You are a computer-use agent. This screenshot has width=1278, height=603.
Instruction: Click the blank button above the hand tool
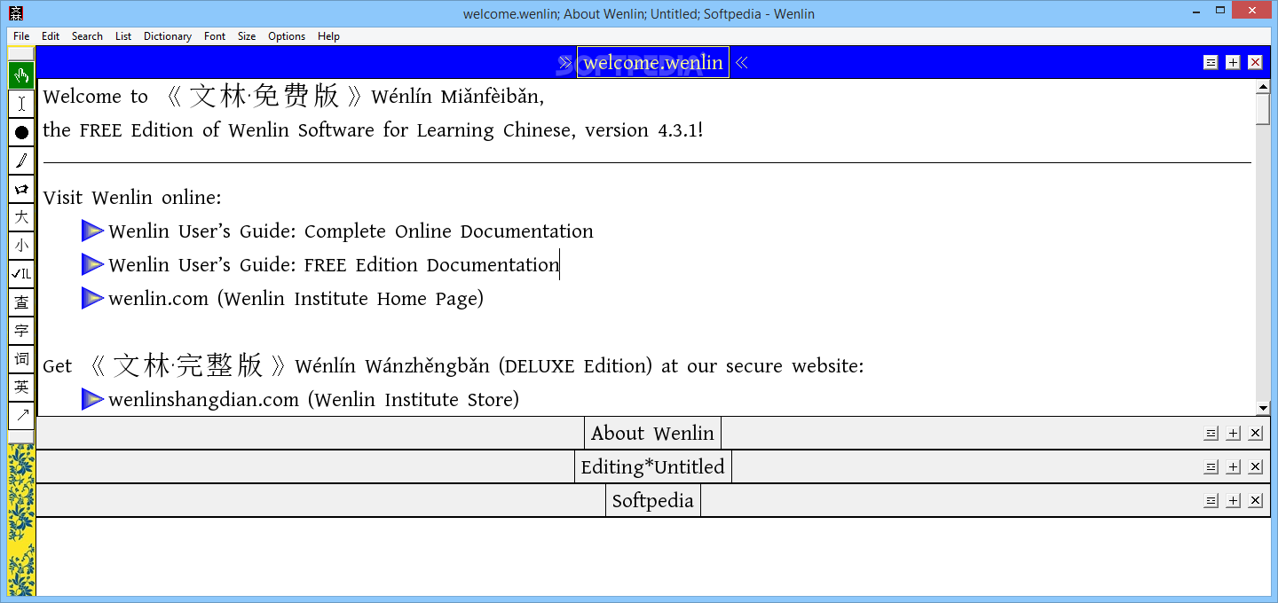(x=21, y=54)
